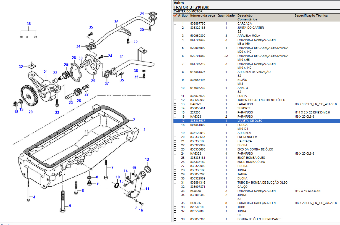Screen dimensions: 340x225
Task: Check the box for item 17 VARETA DE ÓLEO
Action: click(175, 121)
